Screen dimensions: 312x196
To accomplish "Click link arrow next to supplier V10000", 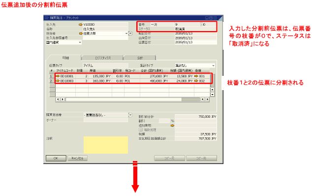I will tap(80, 25).
